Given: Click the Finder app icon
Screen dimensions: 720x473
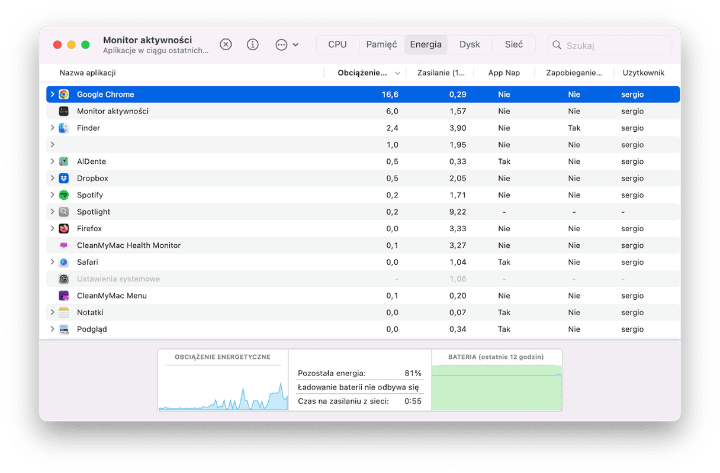Looking at the screenshot, I should tap(64, 128).
